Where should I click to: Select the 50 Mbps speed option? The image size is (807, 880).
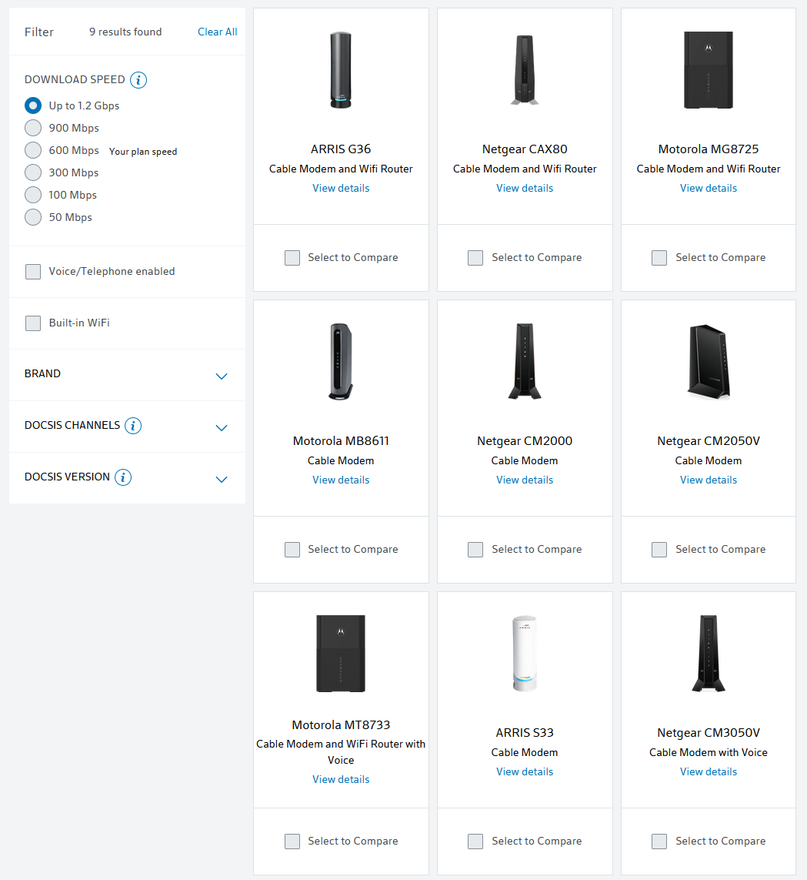pyautogui.click(x=33, y=217)
